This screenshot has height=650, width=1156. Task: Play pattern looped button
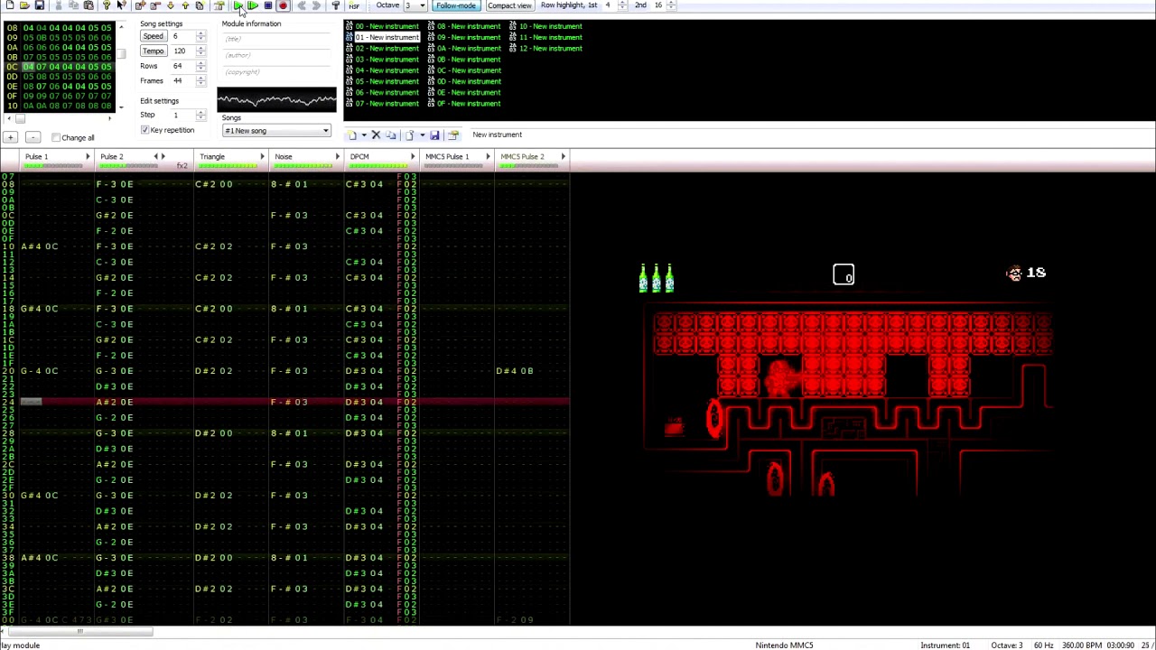[253, 5]
